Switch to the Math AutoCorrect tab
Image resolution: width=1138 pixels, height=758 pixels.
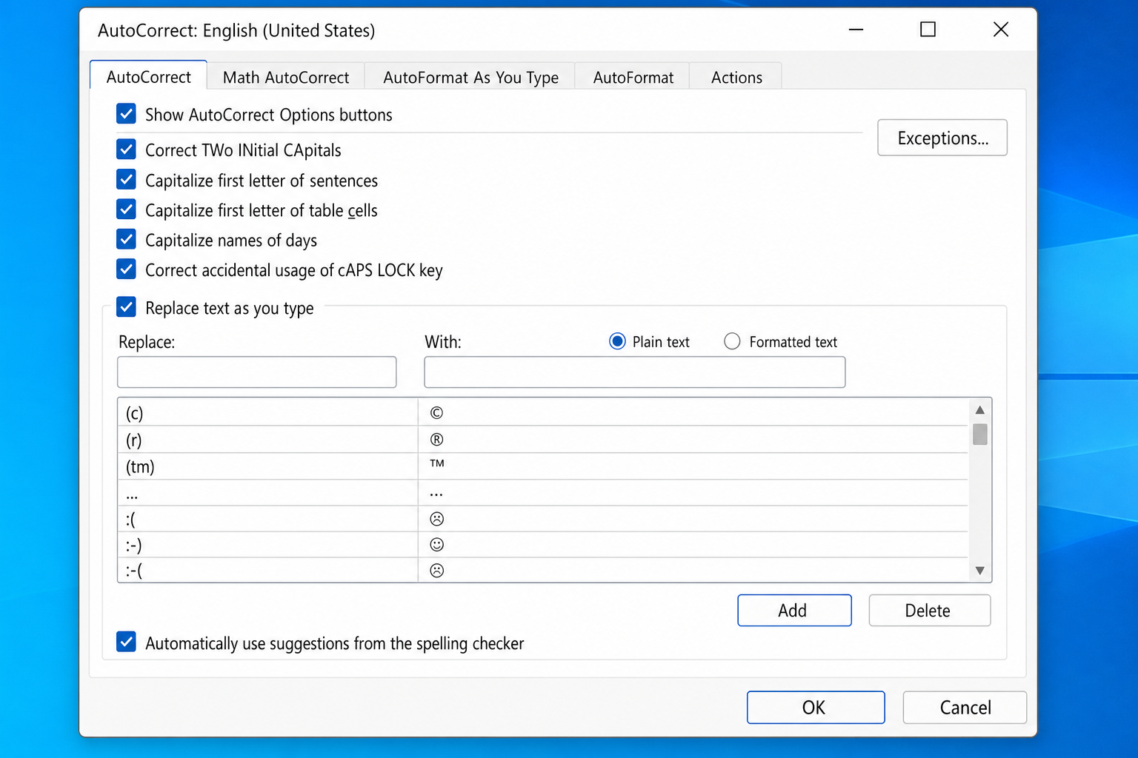coord(285,77)
